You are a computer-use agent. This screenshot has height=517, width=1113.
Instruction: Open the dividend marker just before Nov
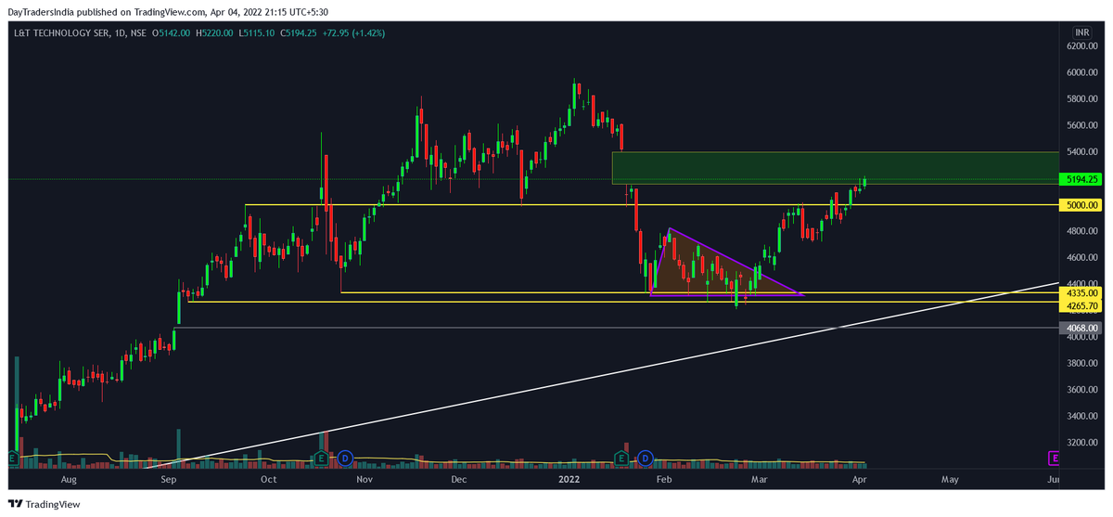[x=345, y=458]
